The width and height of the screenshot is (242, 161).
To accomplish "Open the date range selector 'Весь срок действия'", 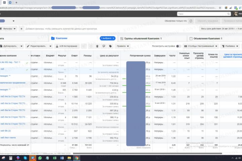I will tap(221, 29).
